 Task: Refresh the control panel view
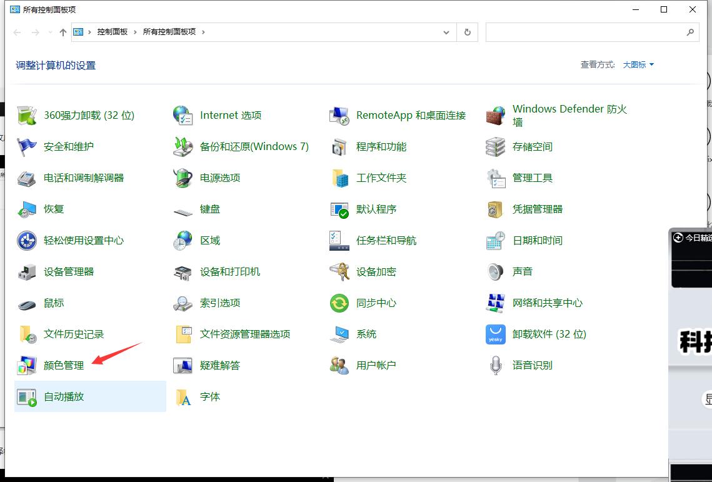(467, 33)
